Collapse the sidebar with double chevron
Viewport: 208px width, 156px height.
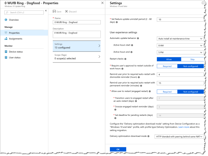coord(46,11)
